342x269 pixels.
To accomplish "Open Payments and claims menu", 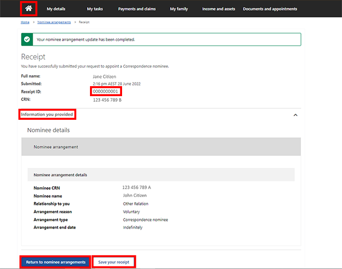I will [x=137, y=9].
